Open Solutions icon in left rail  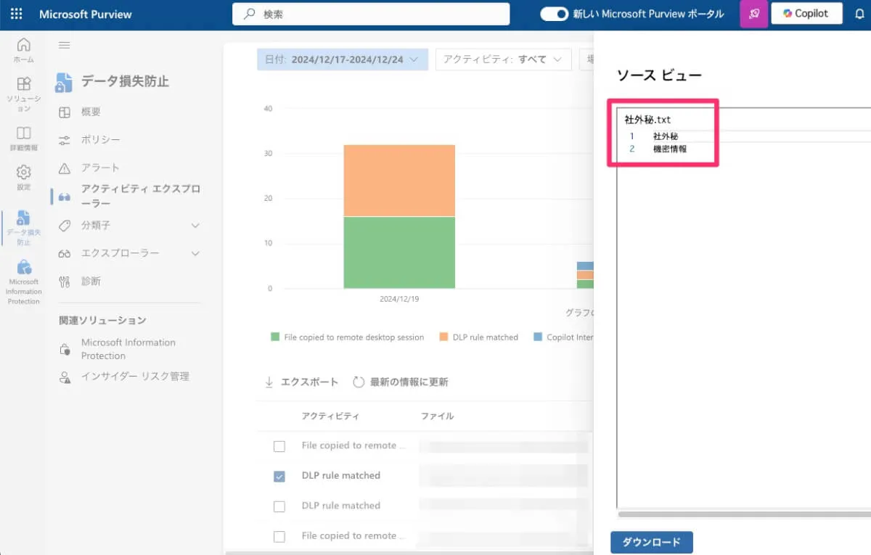24,89
